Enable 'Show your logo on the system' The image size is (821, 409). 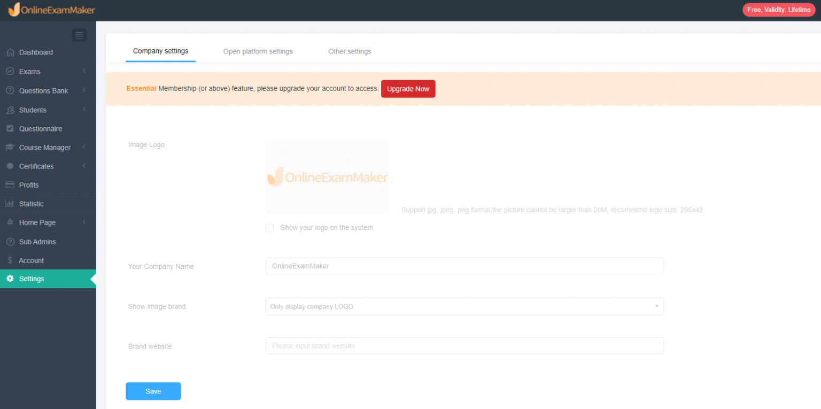coord(270,228)
